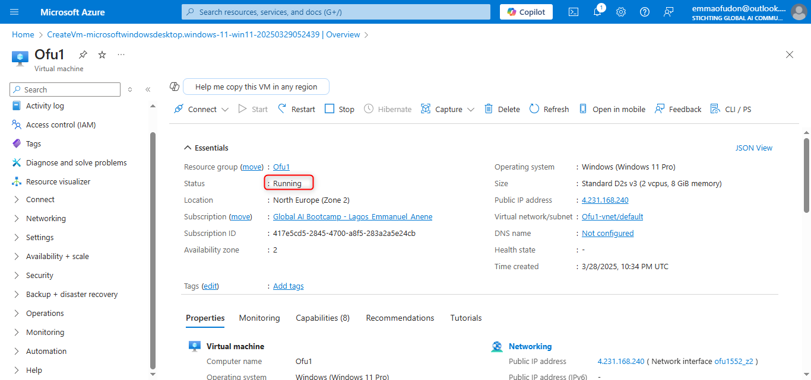Open Cloud Shell from the header

click(x=574, y=12)
